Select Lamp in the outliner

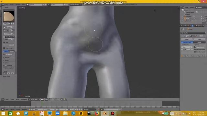click(188, 21)
